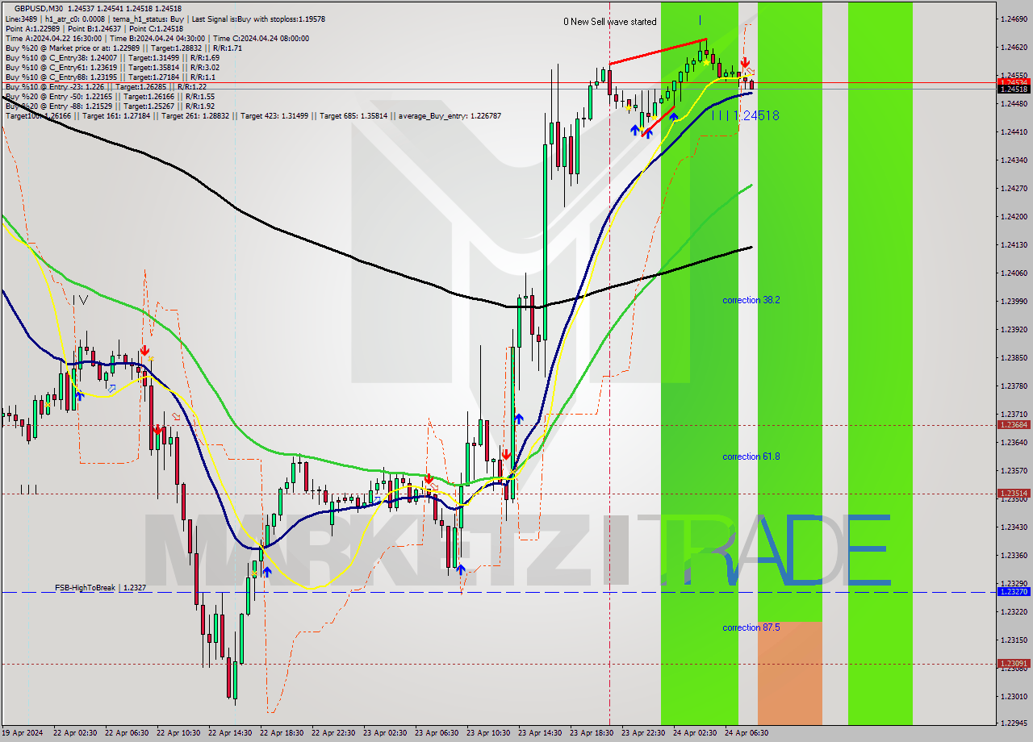This screenshot has width=1033, height=742.
Task: Click the black 1.24518 current price tag
Action: point(1013,90)
